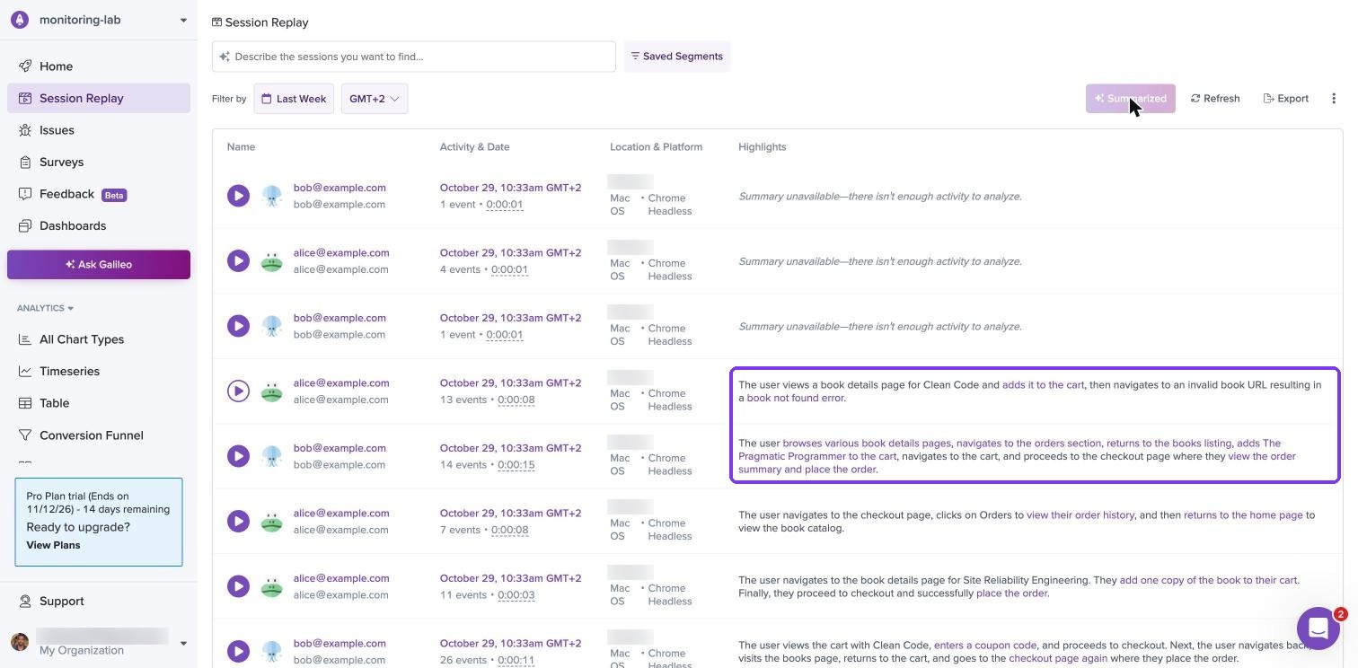Collapse the ANALYTICS section
Screen dimensions: 1358x668
[45, 308]
